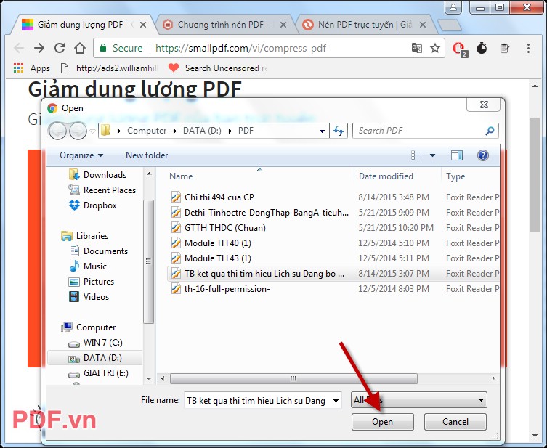Select file Chi thi 494 cua CP
The width and height of the screenshot is (547, 448).
[x=219, y=197]
